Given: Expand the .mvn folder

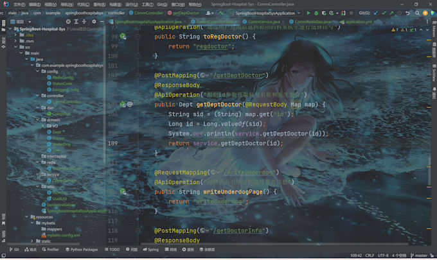Looking at the screenshot, I should pos(16,41).
